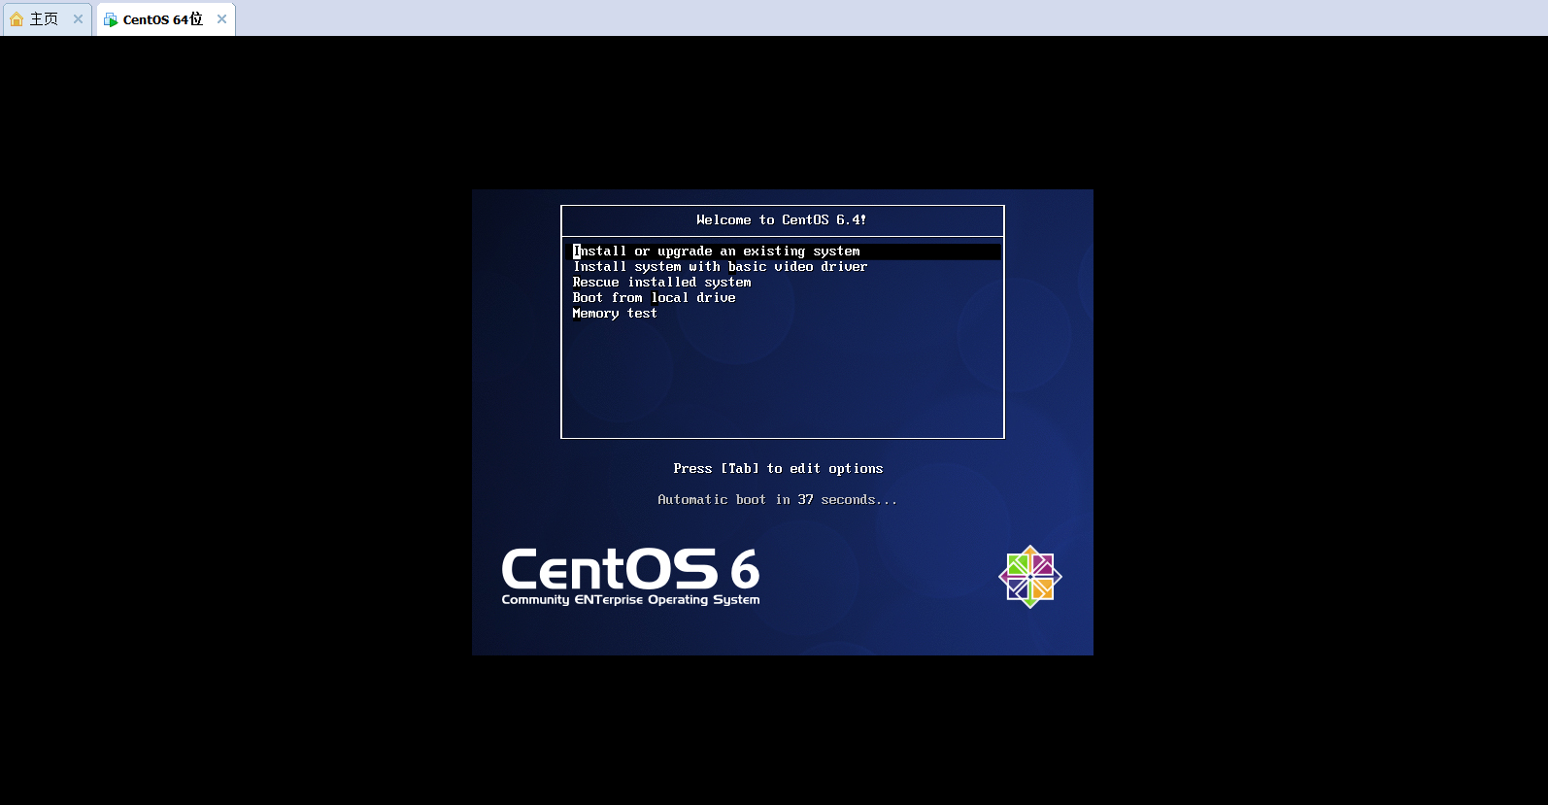Select the CentOS 64位 tab

(x=162, y=19)
